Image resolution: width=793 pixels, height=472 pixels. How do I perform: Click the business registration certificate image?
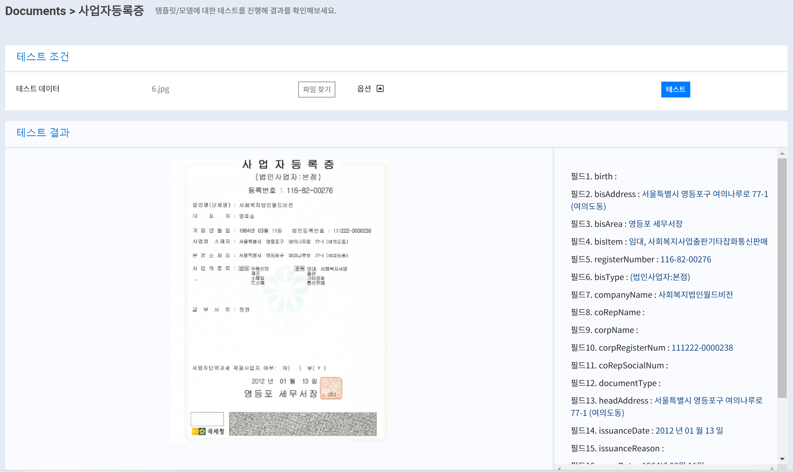pos(279,300)
